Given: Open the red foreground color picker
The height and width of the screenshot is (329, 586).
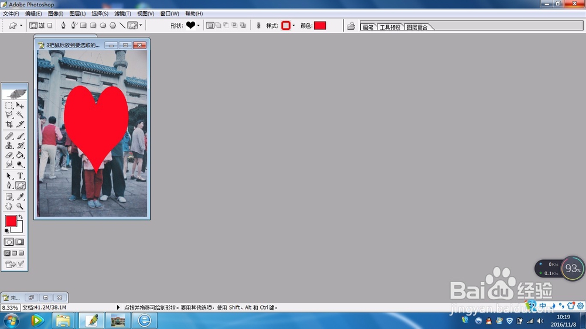Looking at the screenshot, I should pos(11,221).
